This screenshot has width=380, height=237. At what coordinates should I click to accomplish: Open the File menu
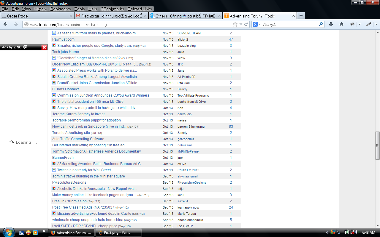[5, 9]
